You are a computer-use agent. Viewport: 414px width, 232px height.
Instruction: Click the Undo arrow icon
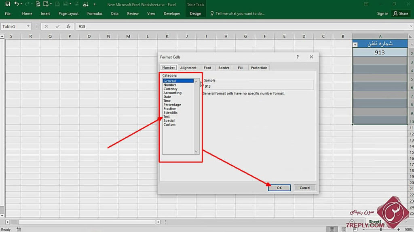[16, 4]
